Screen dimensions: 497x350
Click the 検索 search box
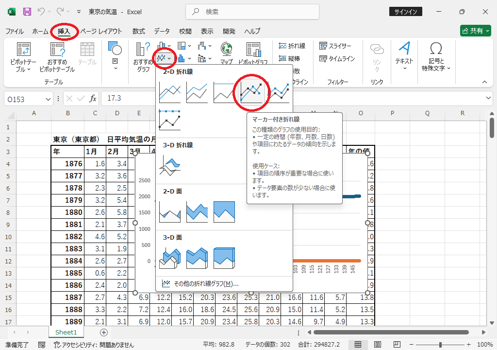(252, 12)
